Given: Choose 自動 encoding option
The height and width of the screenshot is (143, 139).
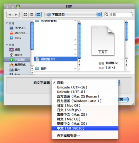Looking at the screenshot, I should 85,83.
